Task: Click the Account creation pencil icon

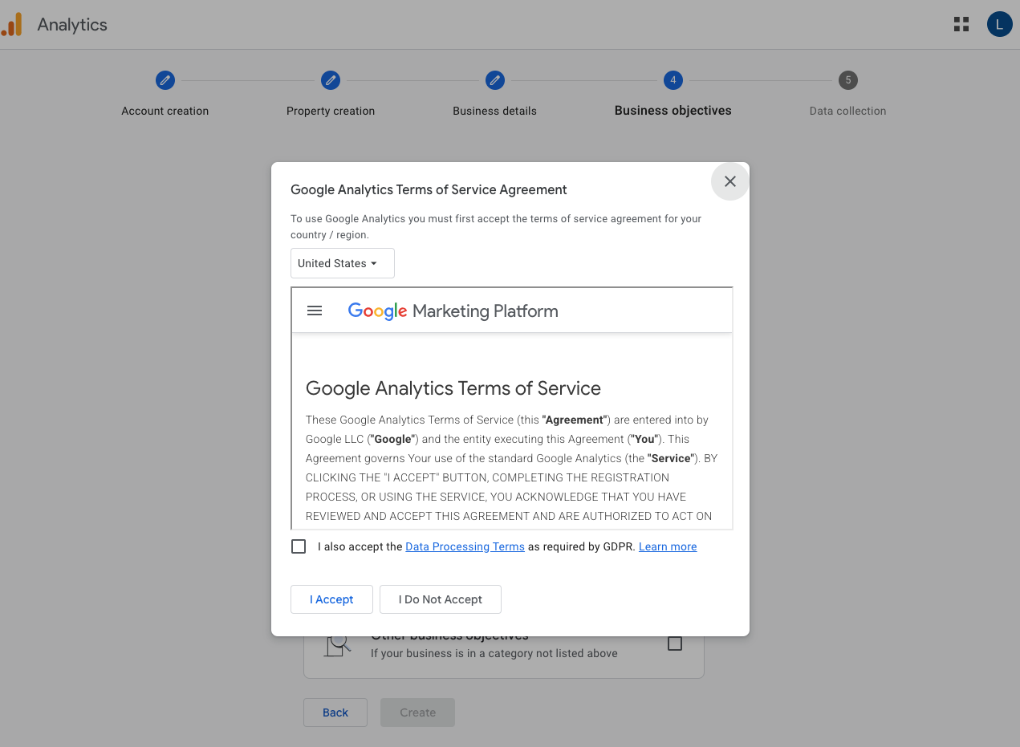Action: (x=165, y=80)
